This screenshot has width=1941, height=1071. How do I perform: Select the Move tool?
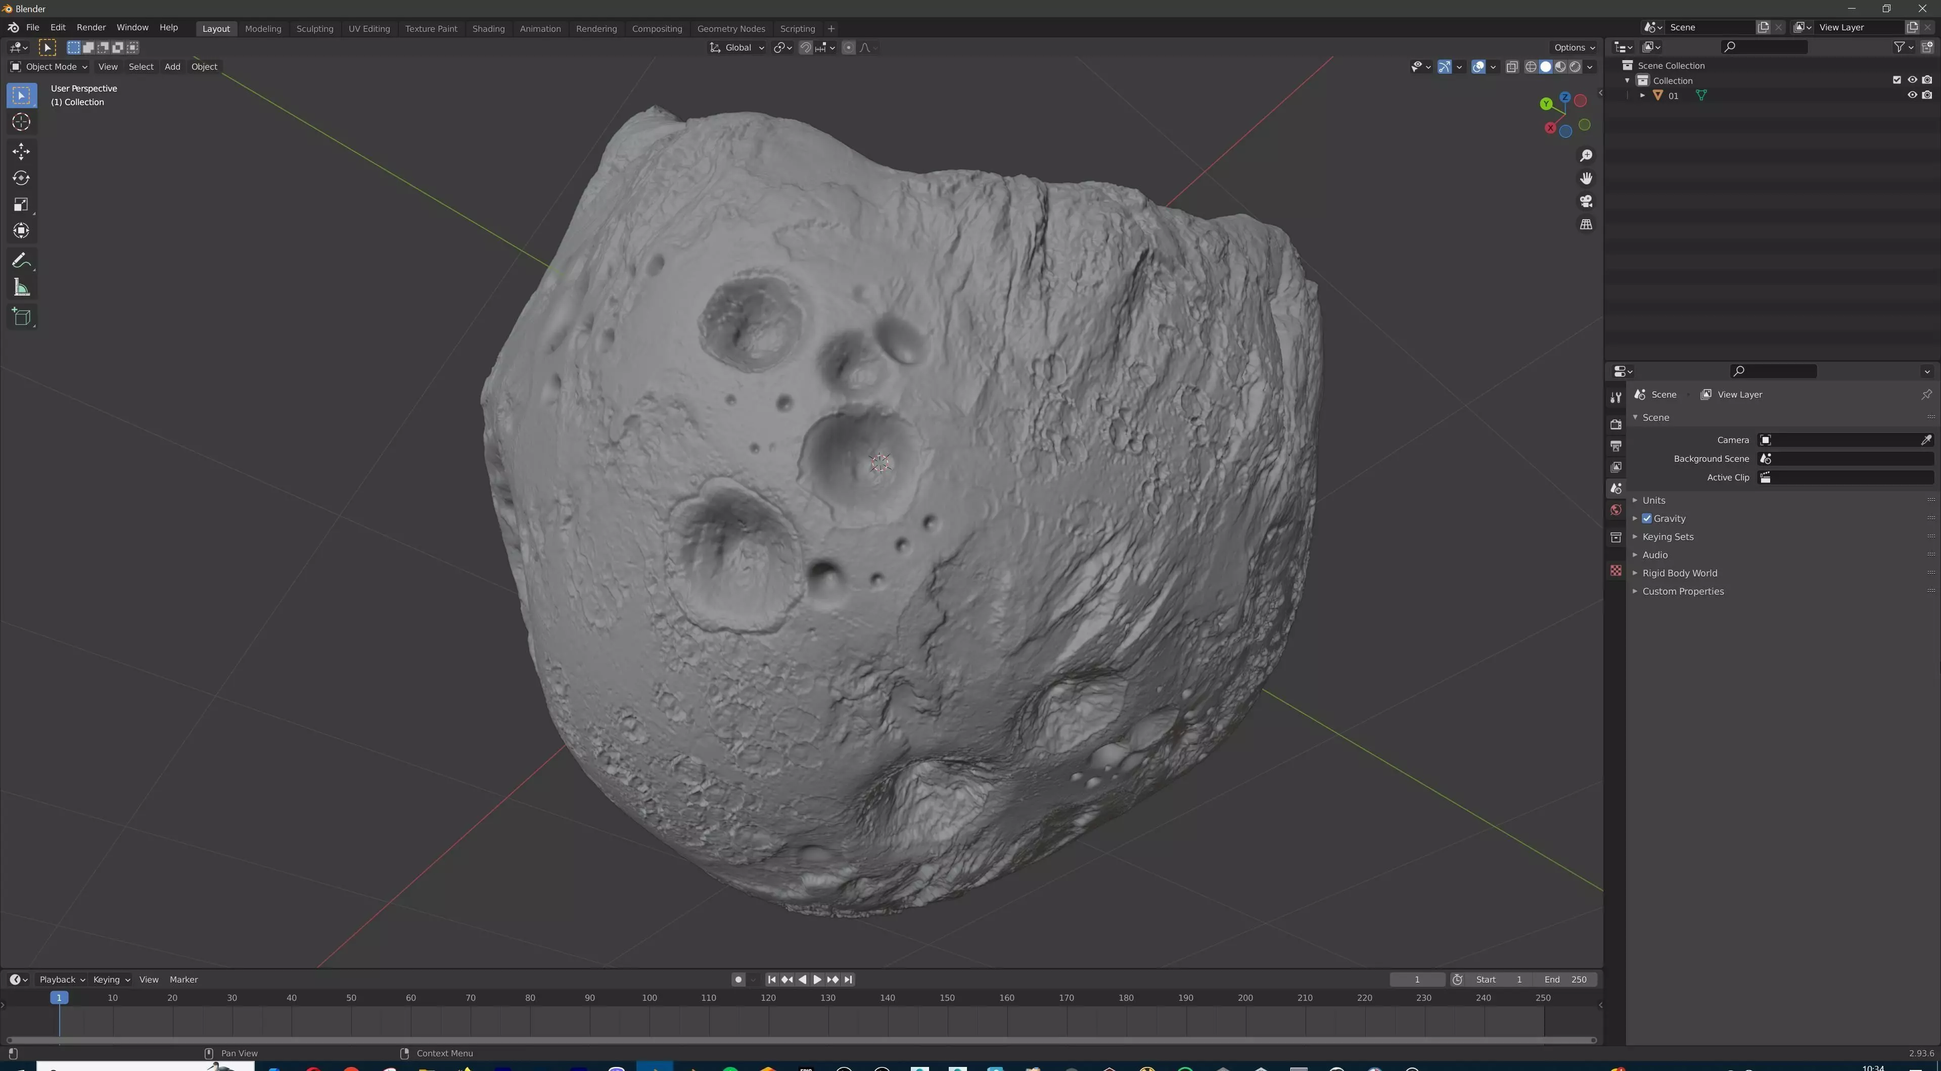(x=21, y=152)
